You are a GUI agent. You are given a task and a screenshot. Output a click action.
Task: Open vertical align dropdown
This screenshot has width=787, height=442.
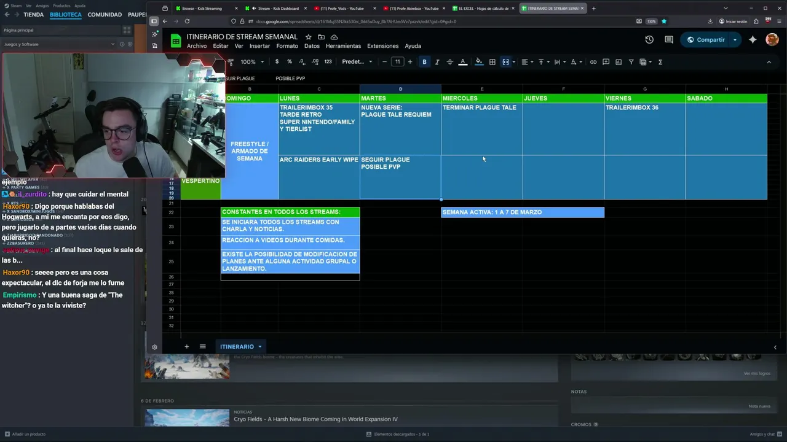[543, 62]
